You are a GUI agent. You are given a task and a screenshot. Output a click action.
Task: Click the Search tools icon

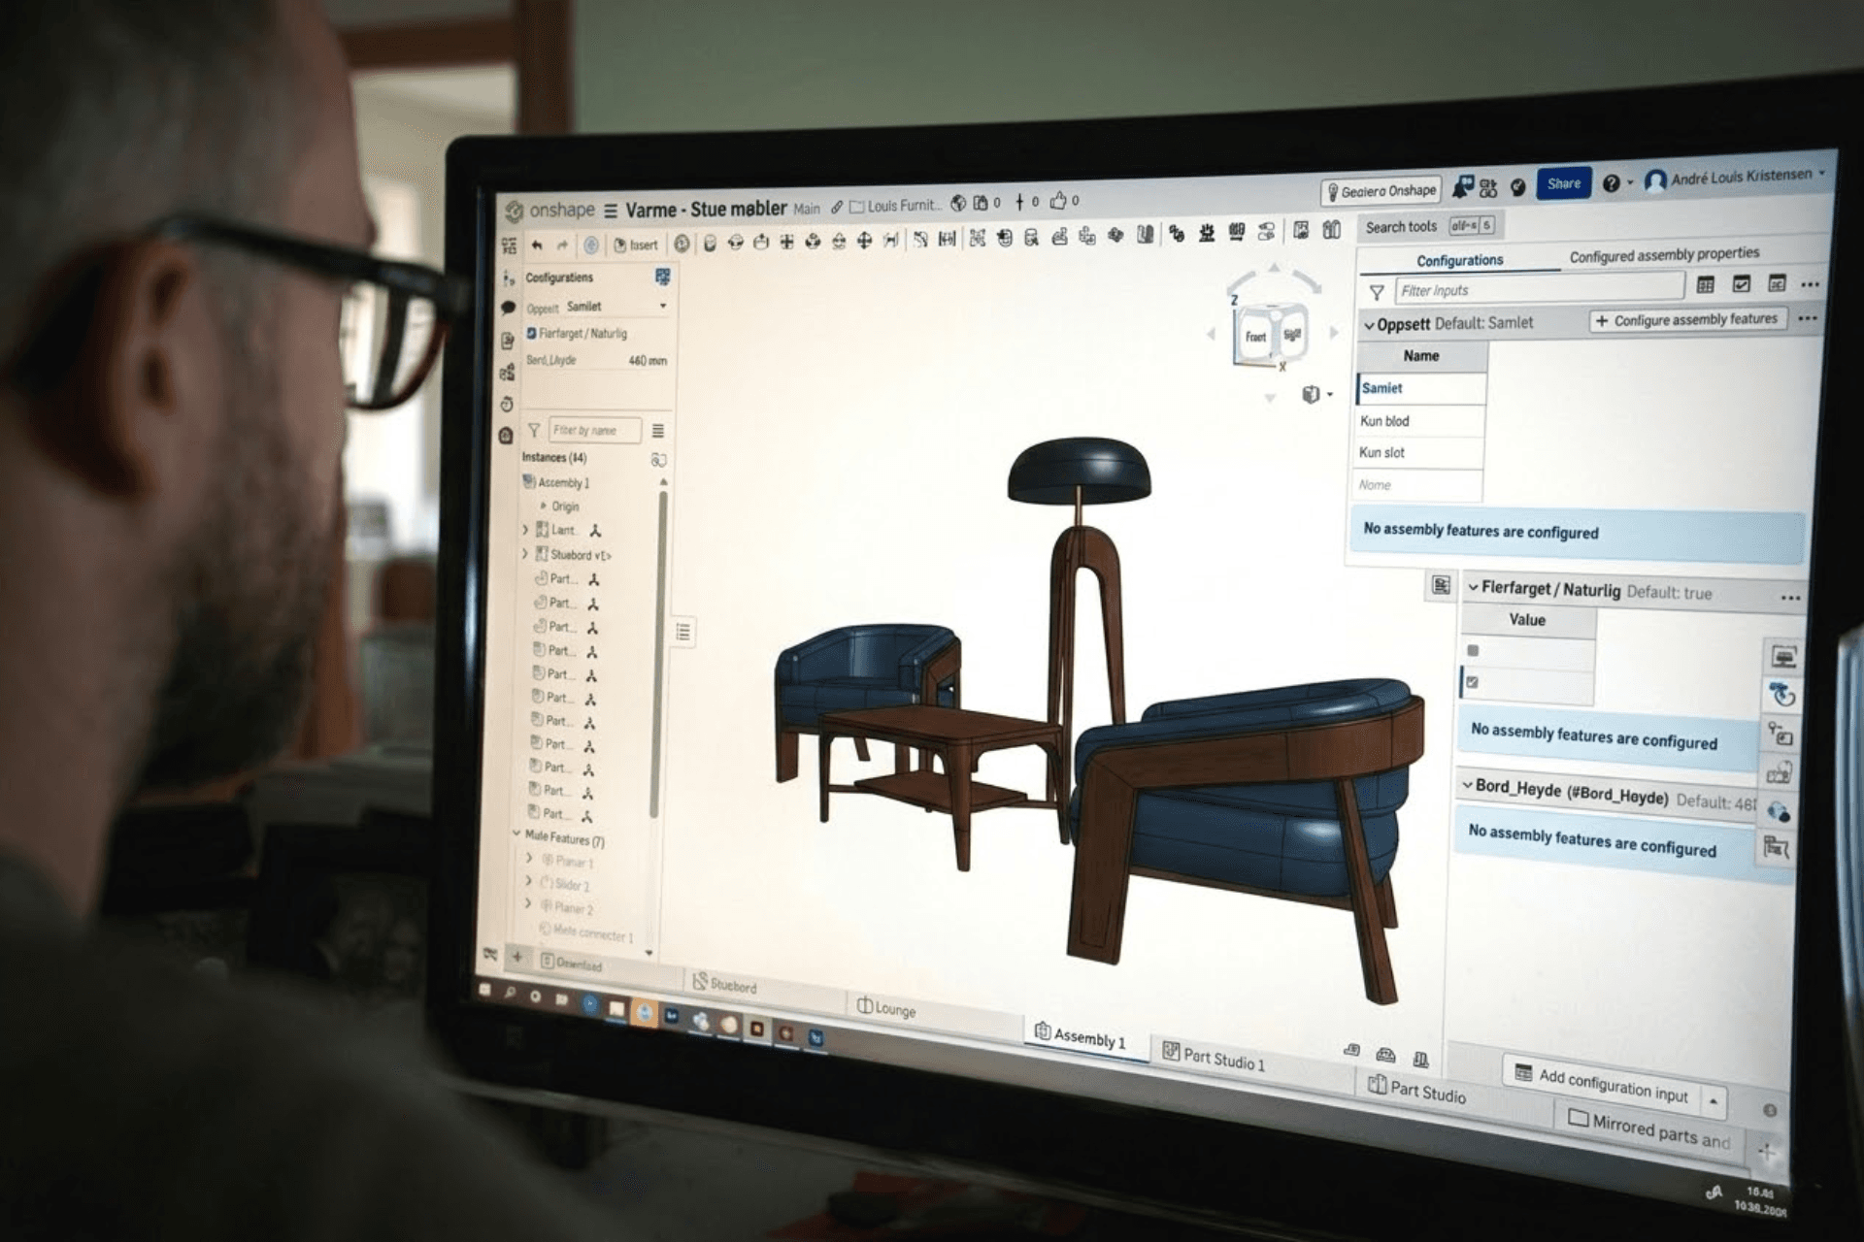tap(1403, 226)
